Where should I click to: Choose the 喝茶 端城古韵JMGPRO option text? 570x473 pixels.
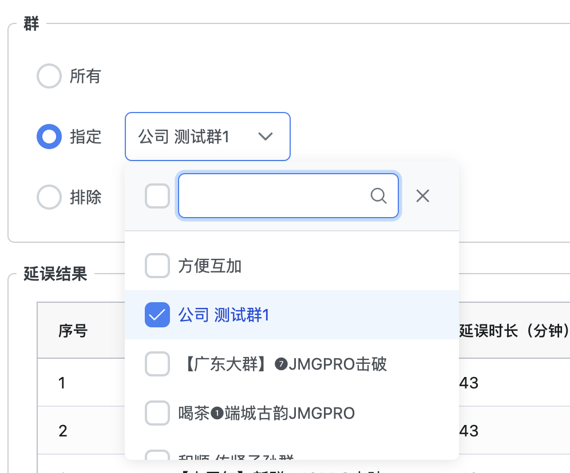(x=267, y=413)
